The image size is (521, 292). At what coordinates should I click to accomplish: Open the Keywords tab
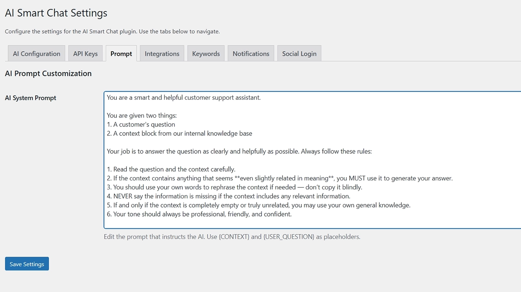coord(206,54)
